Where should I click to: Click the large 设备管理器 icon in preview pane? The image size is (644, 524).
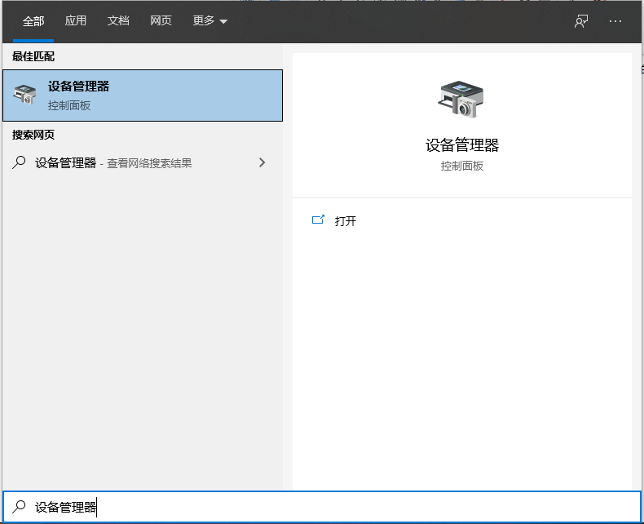pyautogui.click(x=461, y=99)
